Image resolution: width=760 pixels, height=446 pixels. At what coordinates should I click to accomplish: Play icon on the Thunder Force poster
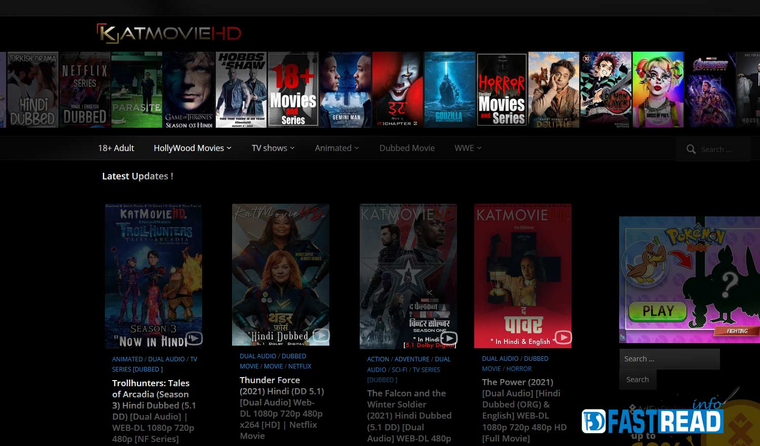coord(321,335)
